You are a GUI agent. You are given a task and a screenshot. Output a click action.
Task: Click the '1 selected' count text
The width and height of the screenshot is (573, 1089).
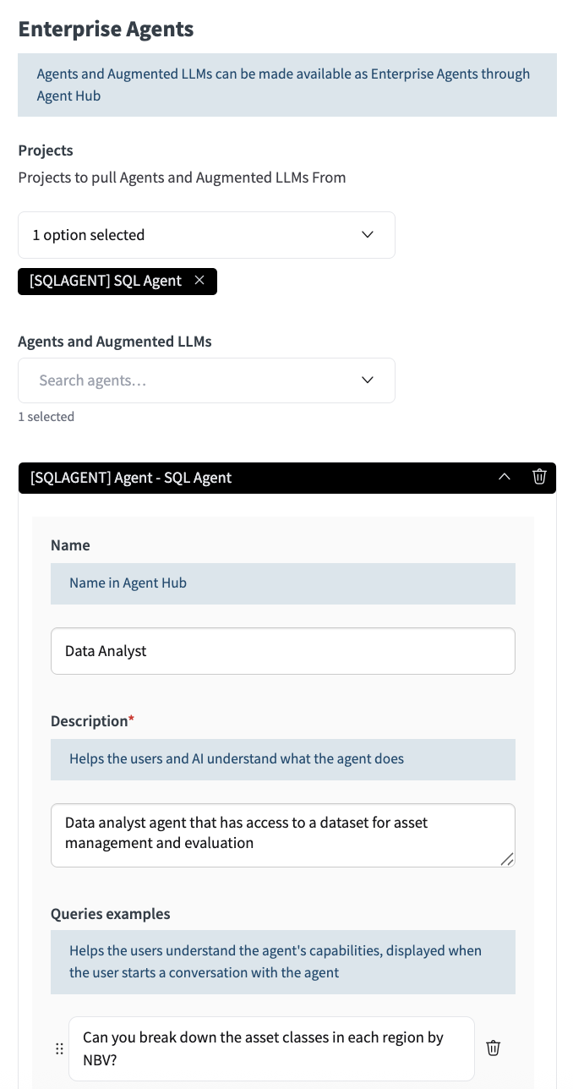tap(46, 417)
